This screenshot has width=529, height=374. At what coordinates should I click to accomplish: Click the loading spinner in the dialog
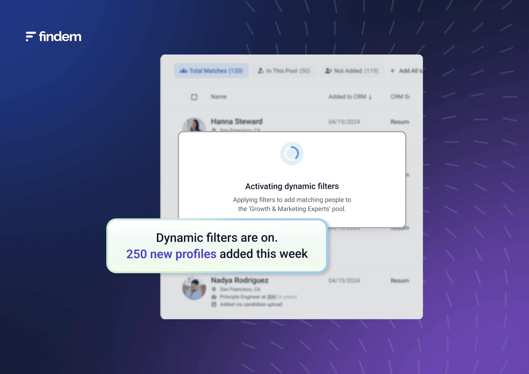(292, 154)
